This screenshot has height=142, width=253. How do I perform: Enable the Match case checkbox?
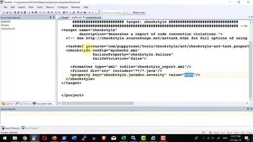[x=131, y=12]
